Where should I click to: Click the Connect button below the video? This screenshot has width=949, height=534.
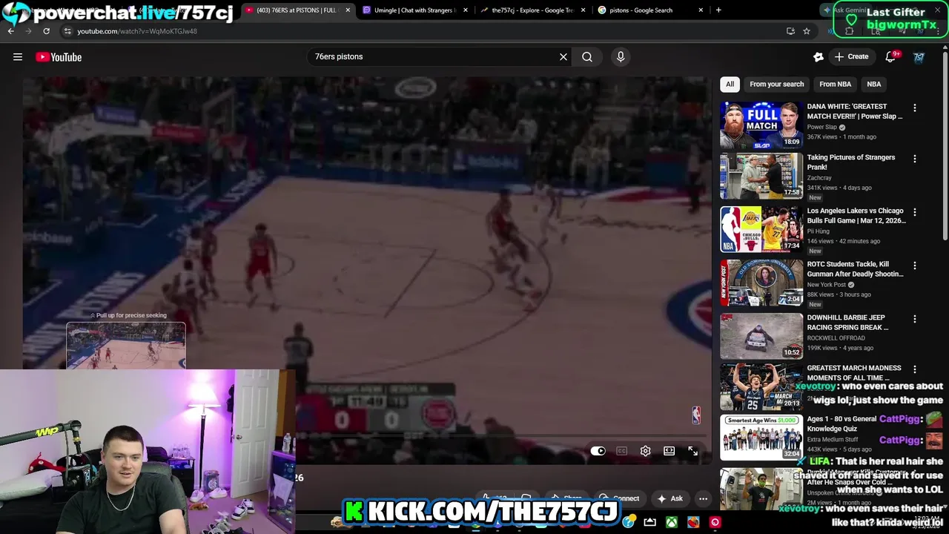tap(619, 498)
